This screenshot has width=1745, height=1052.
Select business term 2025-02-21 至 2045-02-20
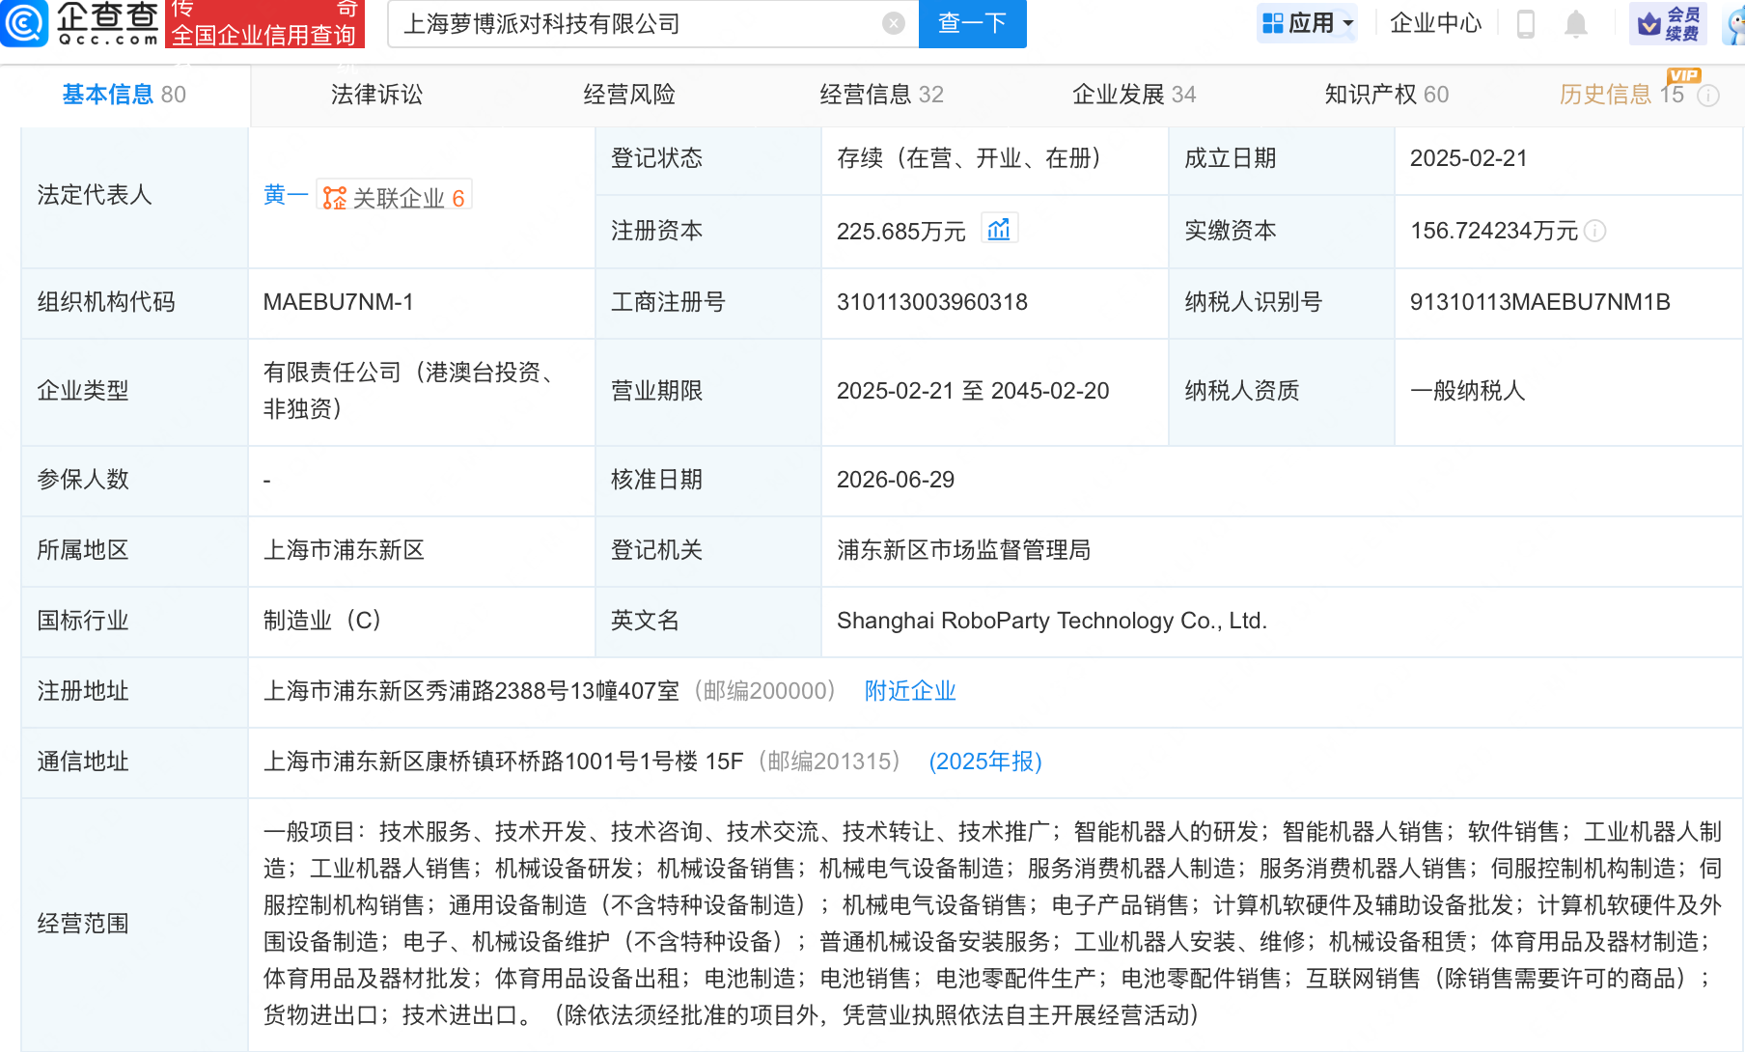pyautogui.click(x=973, y=391)
